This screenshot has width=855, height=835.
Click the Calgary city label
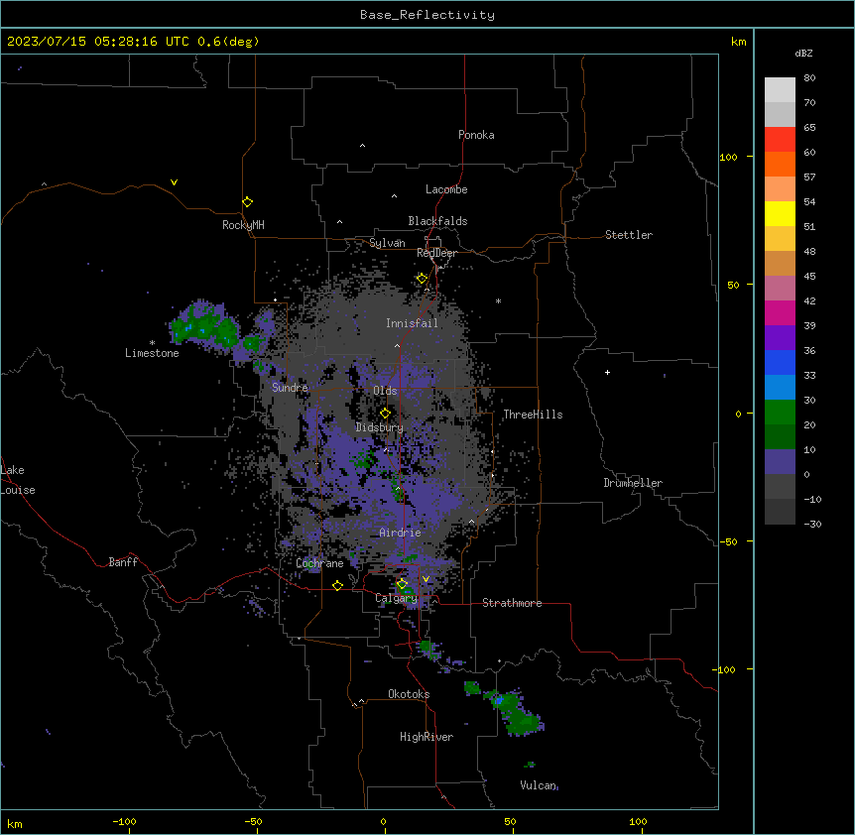(x=396, y=598)
